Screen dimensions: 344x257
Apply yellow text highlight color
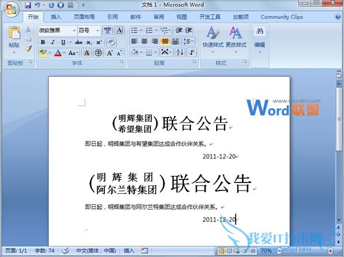[x=43, y=53]
